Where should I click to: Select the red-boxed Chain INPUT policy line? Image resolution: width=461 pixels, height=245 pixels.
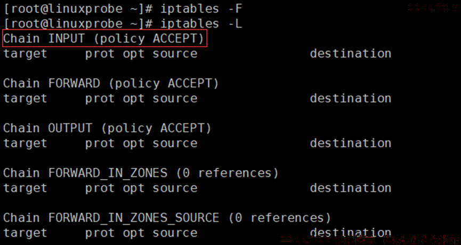click(105, 38)
